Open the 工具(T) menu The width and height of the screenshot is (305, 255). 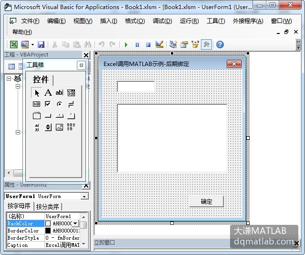(216, 21)
